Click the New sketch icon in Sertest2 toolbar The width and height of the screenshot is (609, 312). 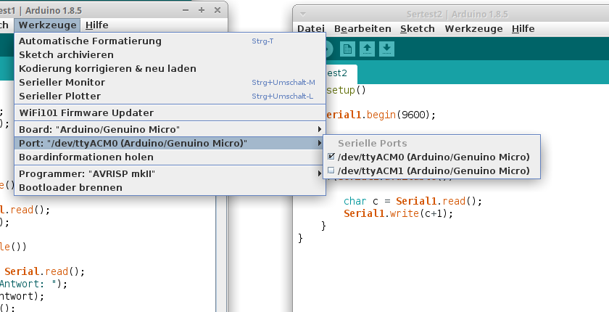click(347, 49)
